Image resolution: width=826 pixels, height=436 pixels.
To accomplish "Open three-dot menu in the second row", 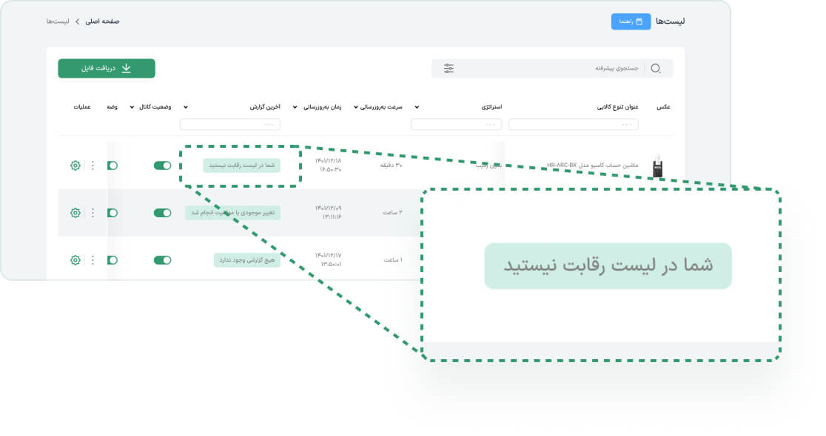I will [x=93, y=213].
